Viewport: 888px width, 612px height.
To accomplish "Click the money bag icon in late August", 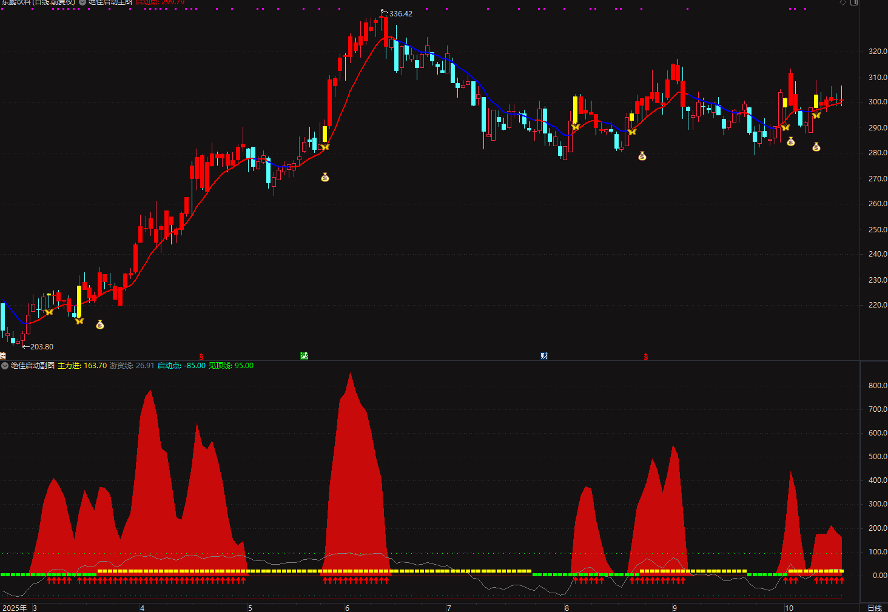I will tap(642, 156).
